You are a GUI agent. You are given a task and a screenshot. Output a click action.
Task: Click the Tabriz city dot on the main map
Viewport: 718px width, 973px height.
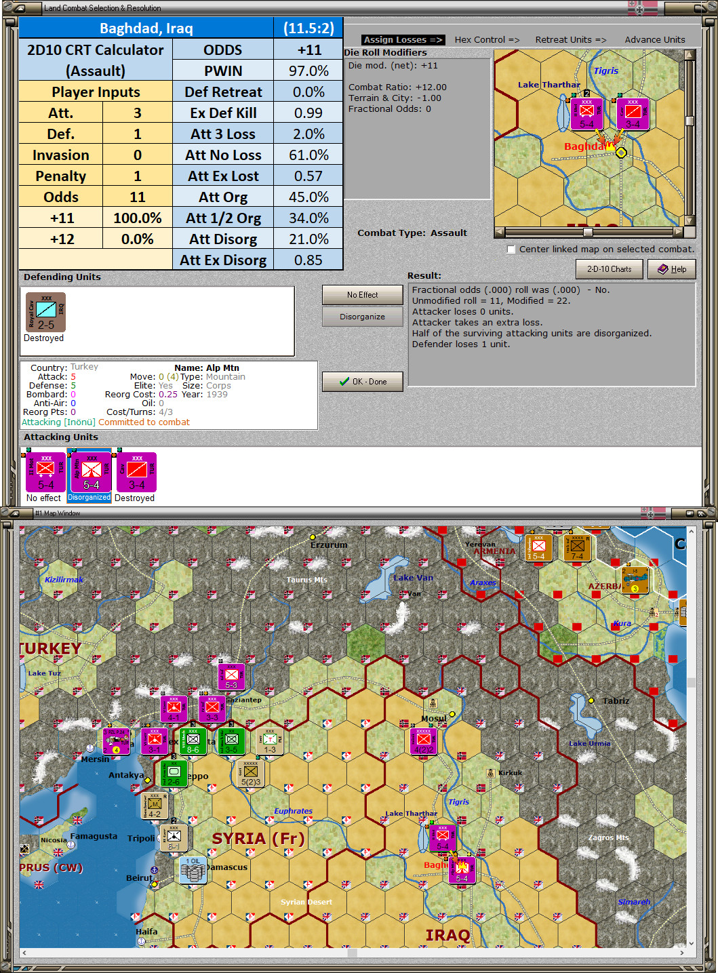pos(591,700)
